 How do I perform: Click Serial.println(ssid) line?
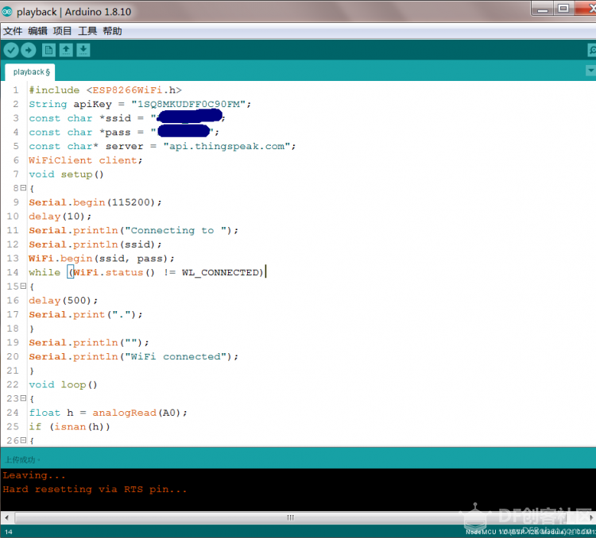click(95, 244)
